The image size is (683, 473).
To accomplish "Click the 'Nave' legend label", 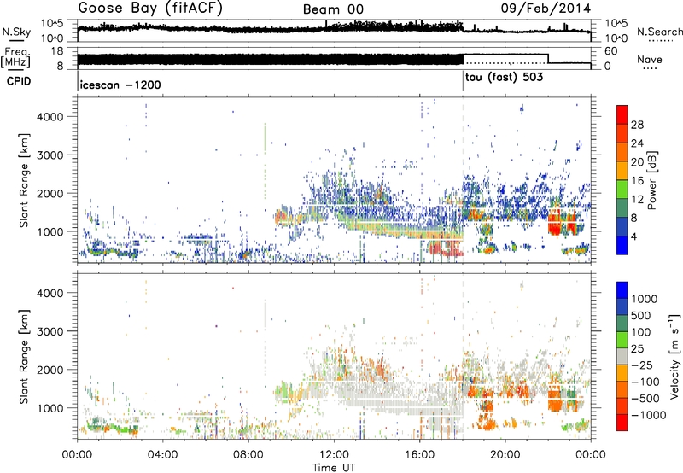I will point(650,60).
